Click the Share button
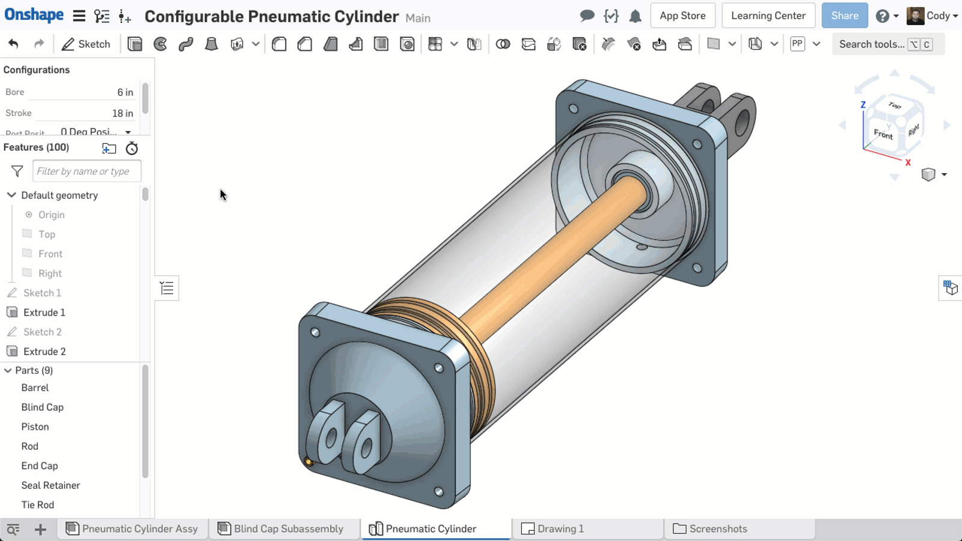962x541 pixels. click(844, 16)
